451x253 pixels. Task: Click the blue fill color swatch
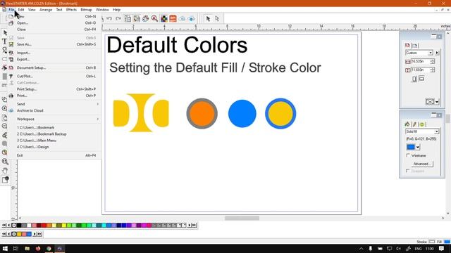pos(411,147)
